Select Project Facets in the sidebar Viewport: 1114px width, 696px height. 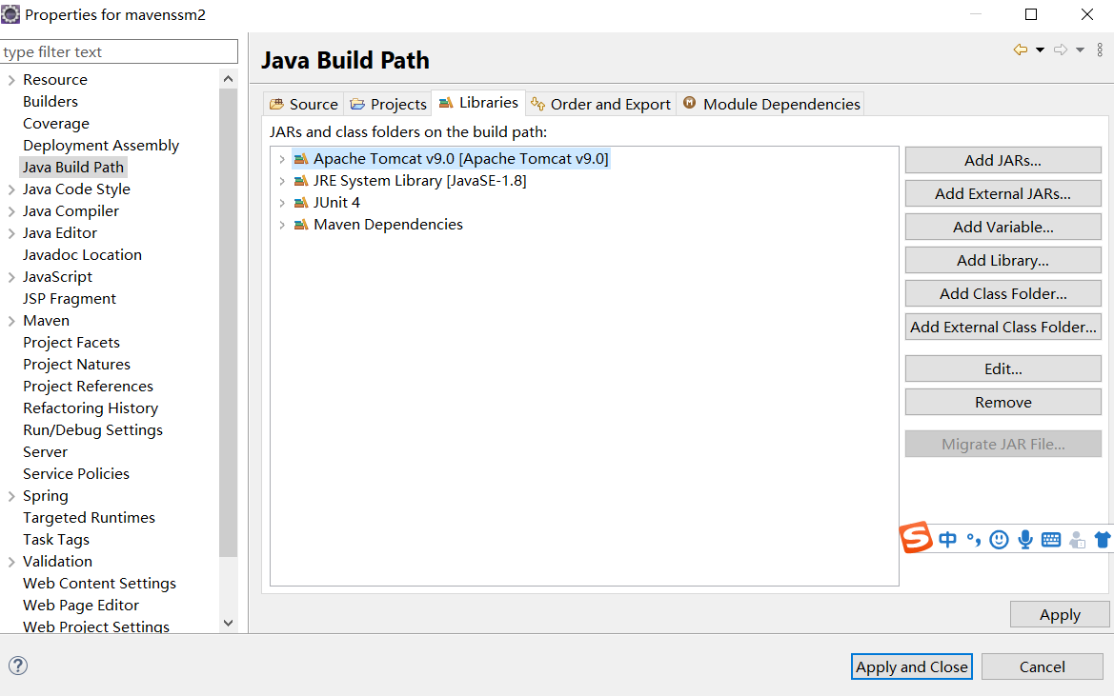[71, 343]
